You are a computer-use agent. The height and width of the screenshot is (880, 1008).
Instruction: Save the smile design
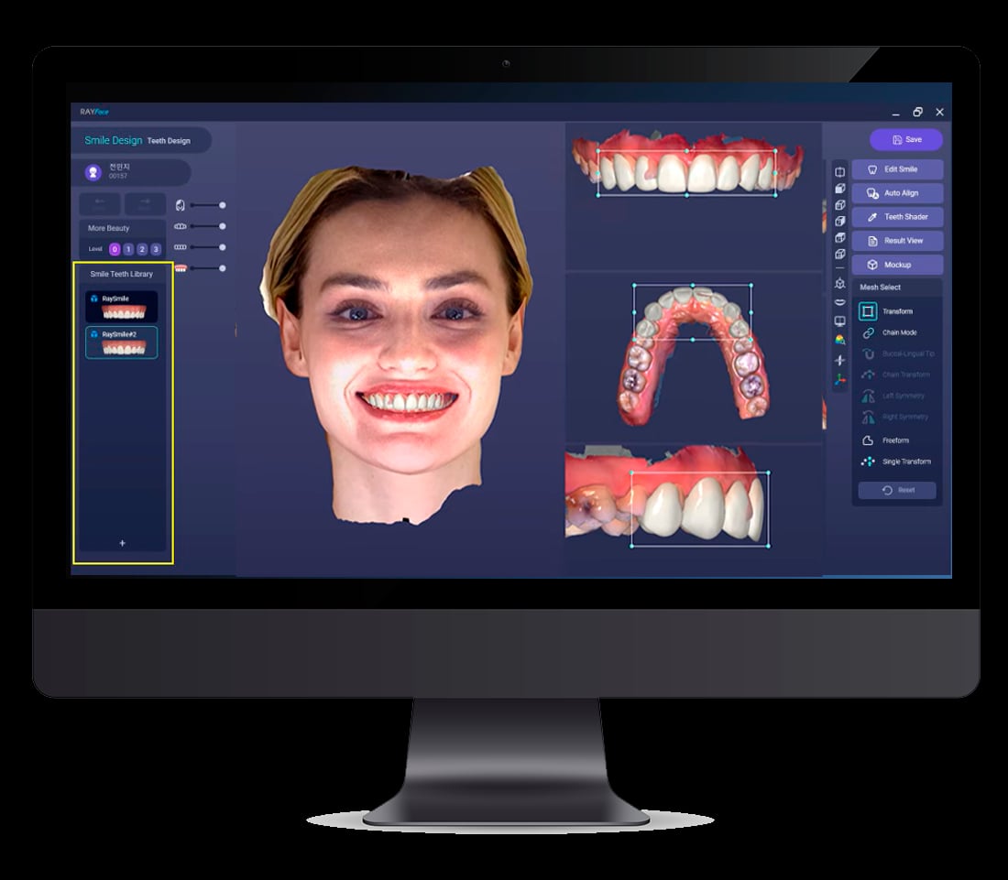click(904, 139)
